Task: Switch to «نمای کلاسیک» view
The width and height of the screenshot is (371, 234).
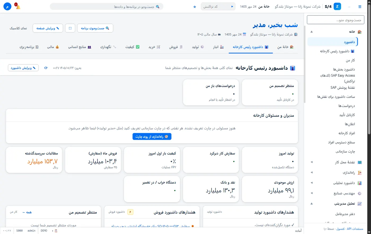Action: pyautogui.click(x=18, y=28)
